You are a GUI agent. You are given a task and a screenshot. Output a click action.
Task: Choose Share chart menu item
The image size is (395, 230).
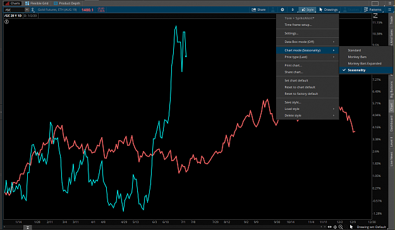click(x=307, y=72)
